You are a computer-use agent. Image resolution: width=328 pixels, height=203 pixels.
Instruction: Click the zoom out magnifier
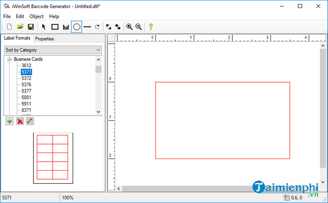pyautogui.click(x=138, y=27)
